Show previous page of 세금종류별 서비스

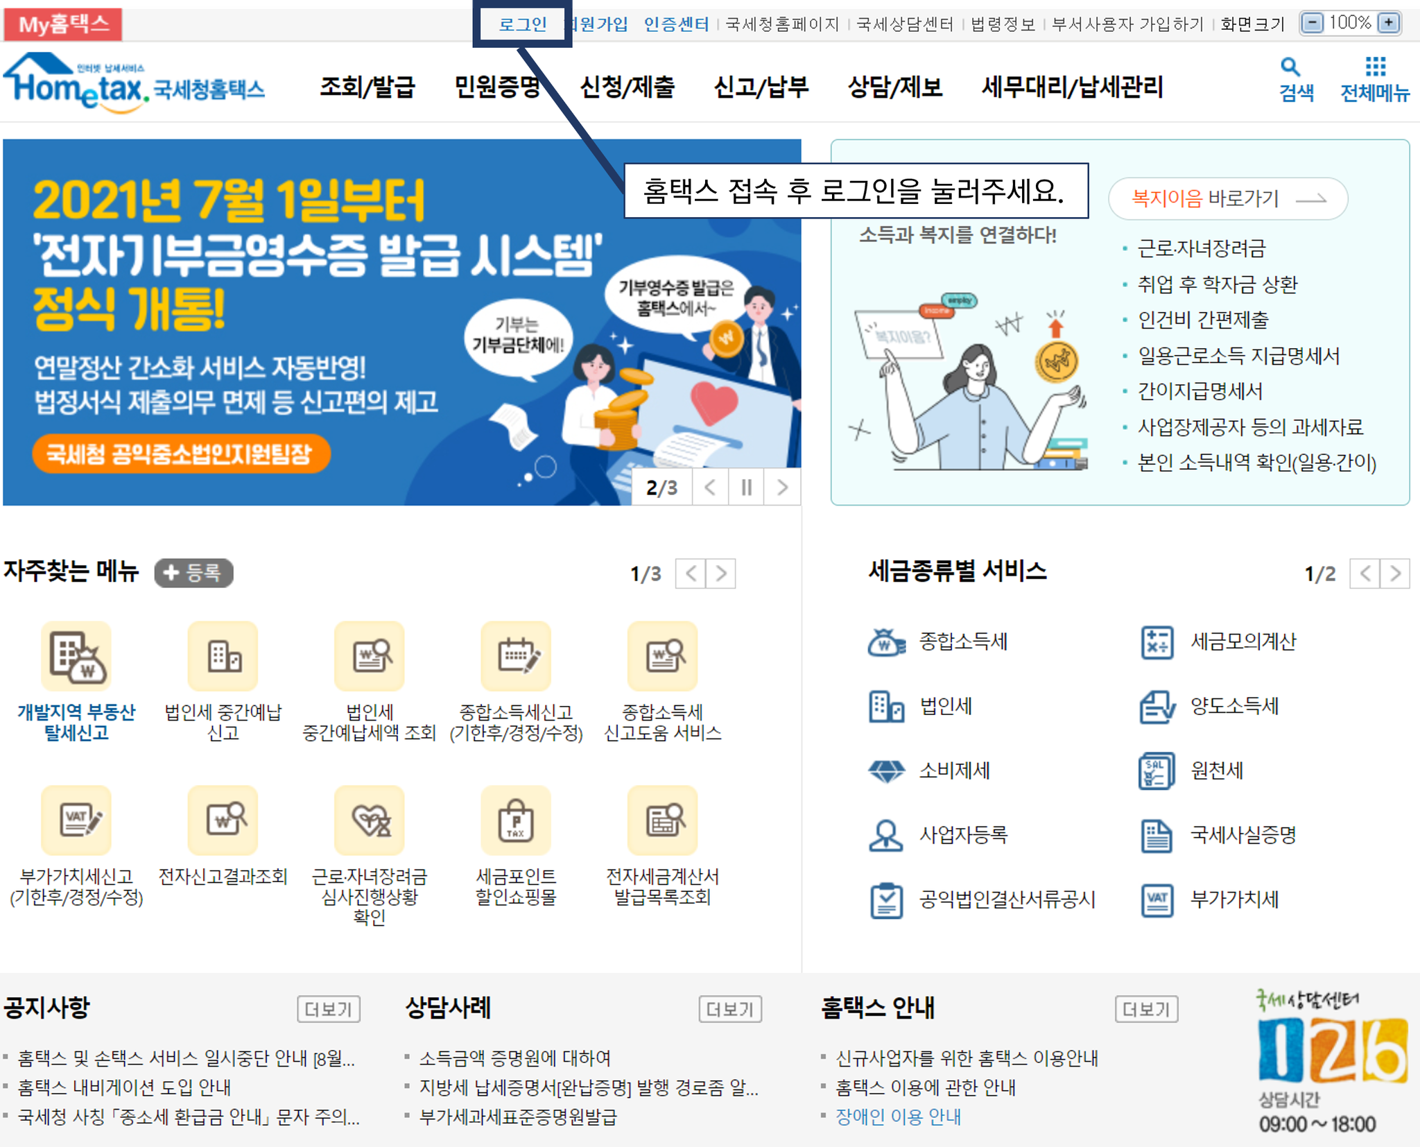coord(1365,573)
